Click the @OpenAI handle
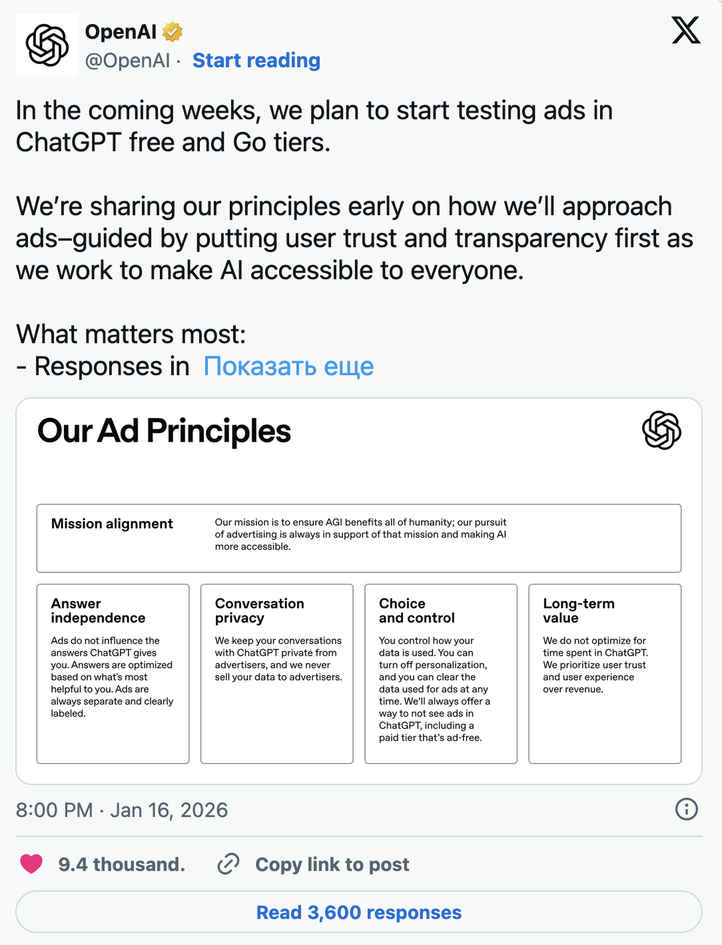Screen dimensions: 722x945 [127, 61]
